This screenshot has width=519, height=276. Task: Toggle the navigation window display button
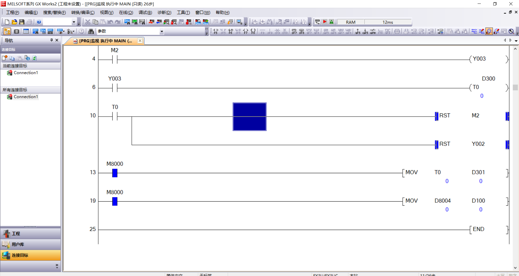click(x=7, y=31)
